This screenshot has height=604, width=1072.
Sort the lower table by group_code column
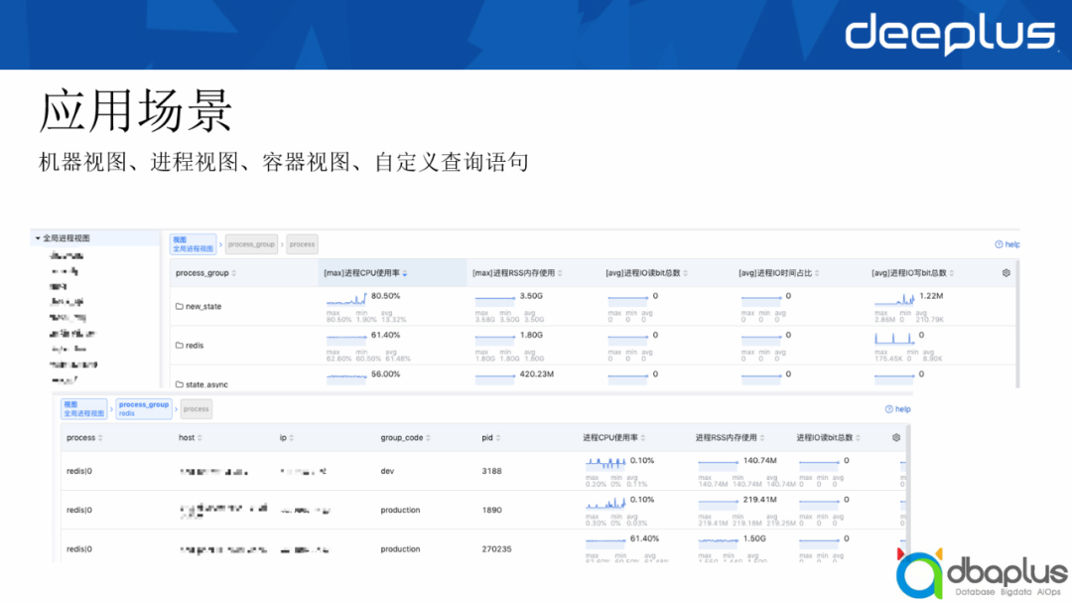(428, 438)
